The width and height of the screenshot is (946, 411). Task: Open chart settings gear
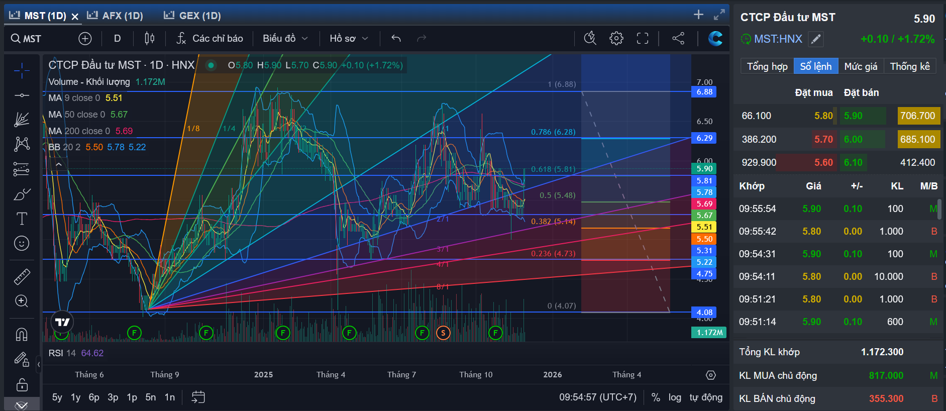[x=616, y=38]
